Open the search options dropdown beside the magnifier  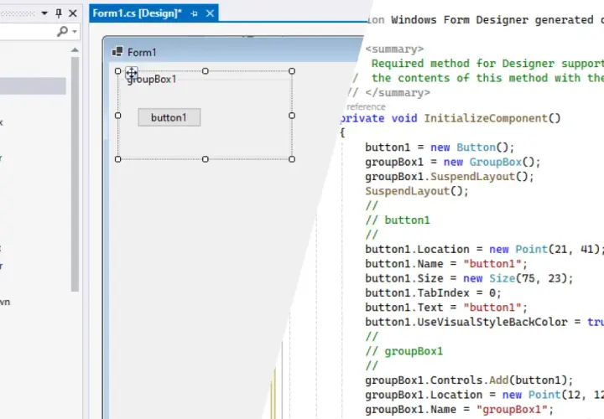(x=75, y=32)
